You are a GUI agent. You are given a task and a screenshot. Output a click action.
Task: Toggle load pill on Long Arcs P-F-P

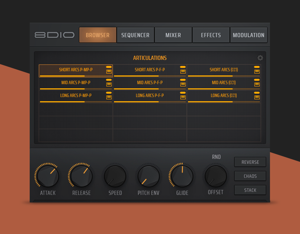click(x=183, y=93)
